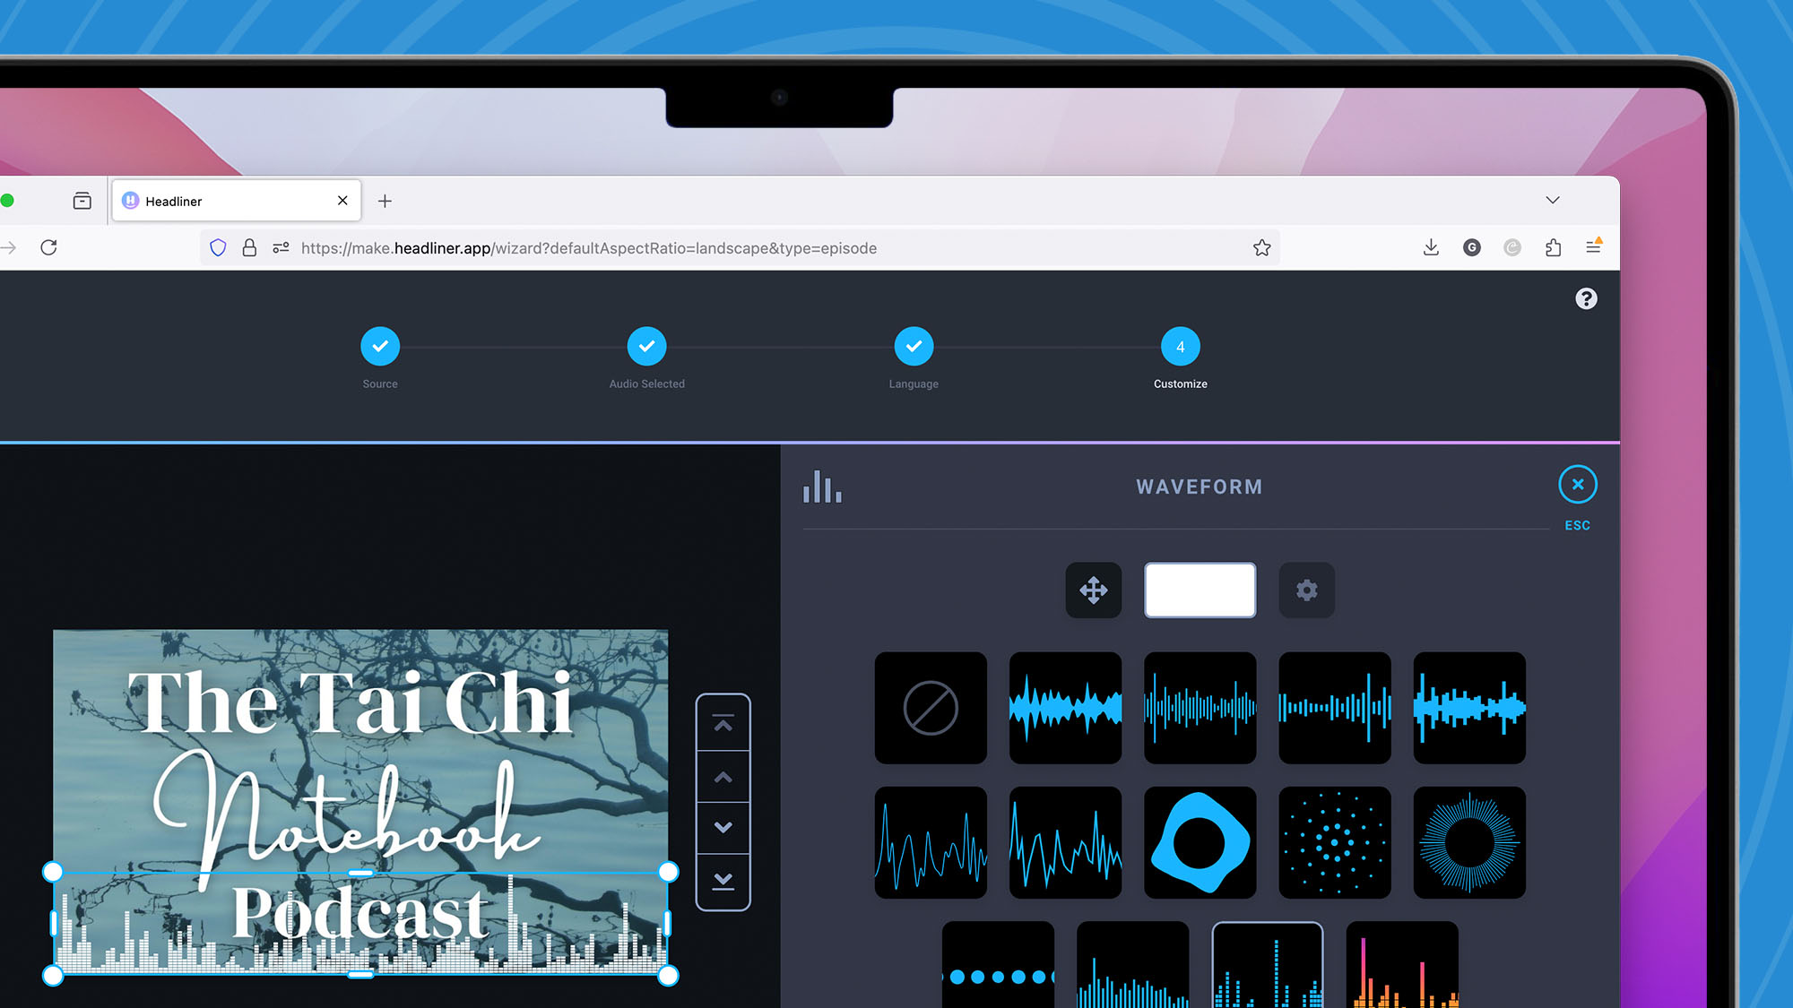
Task: Select the circular ring waveform style
Action: pos(1469,842)
